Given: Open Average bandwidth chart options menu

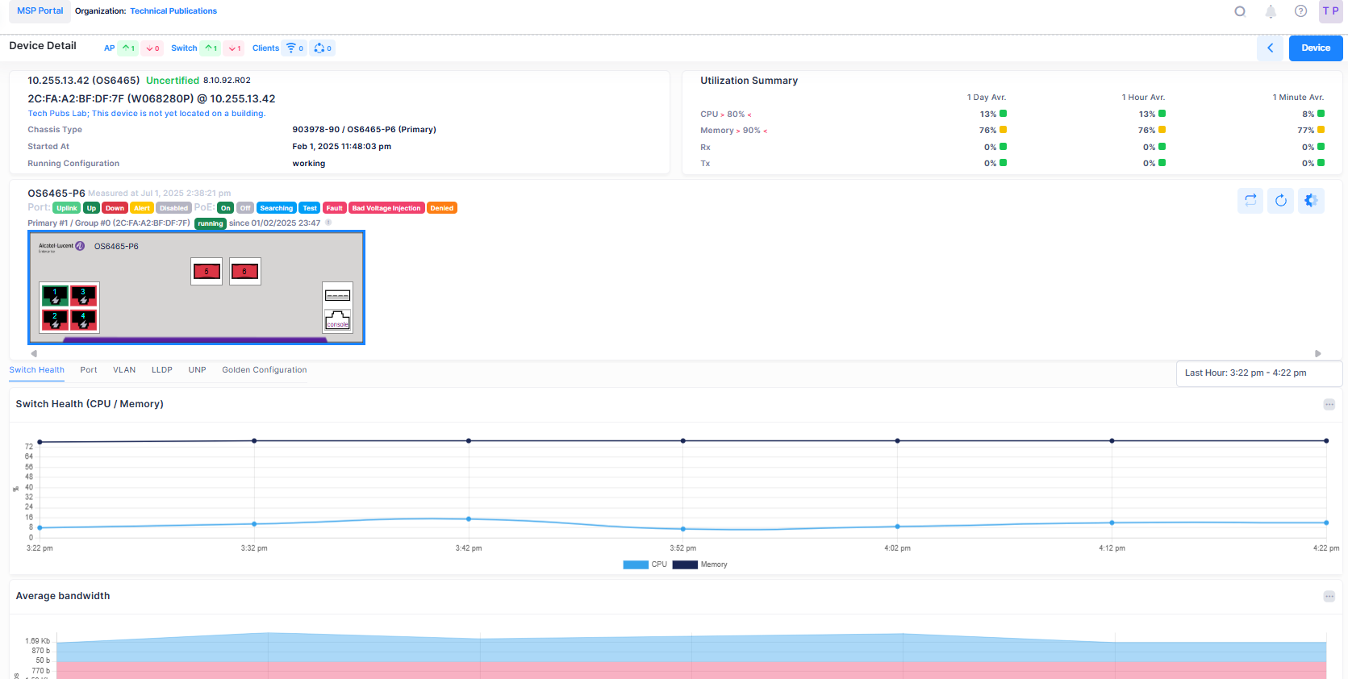Looking at the screenshot, I should (1329, 597).
